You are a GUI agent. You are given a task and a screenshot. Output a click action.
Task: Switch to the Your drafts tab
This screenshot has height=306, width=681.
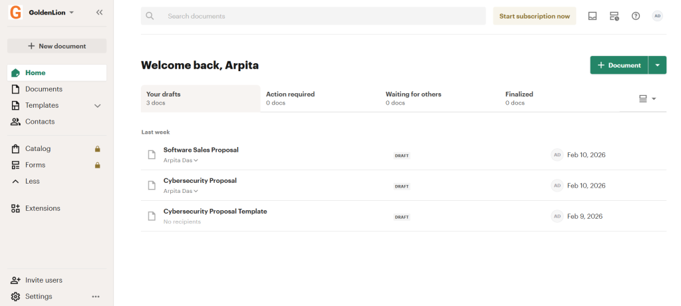201,98
